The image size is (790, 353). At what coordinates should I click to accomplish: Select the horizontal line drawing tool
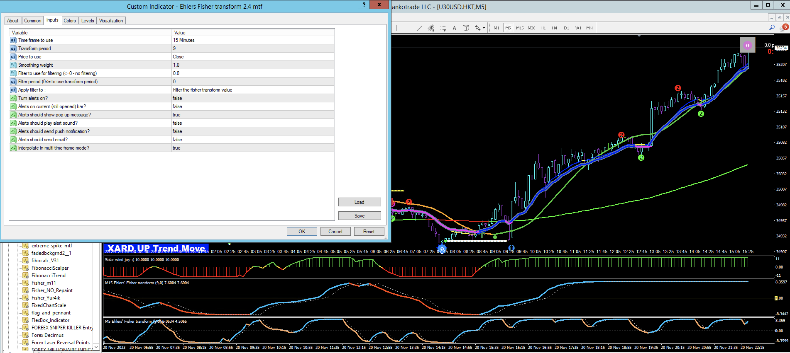[x=408, y=28]
